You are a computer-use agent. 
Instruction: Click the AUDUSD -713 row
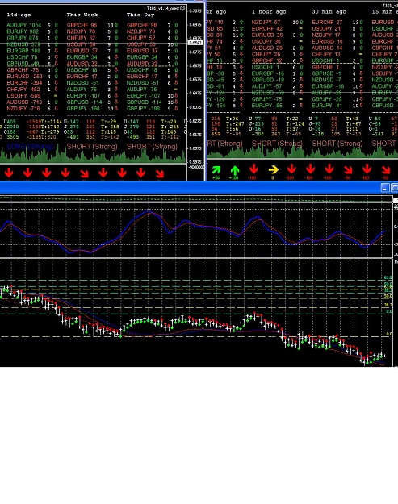pos(32,102)
